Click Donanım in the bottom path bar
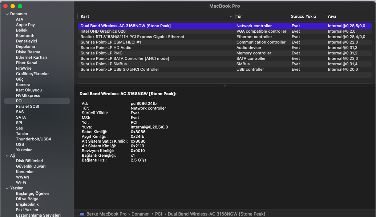This screenshot has height=217, width=376. [140, 214]
